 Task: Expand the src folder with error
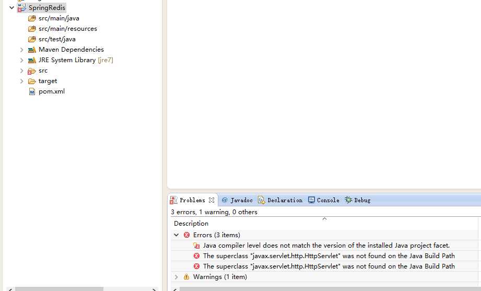(21, 71)
